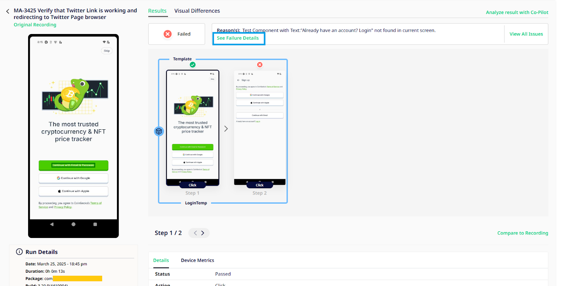Image resolution: width=562 pixels, height=286 pixels.
Task: Go to the next step with right chevron
Action: pyautogui.click(x=203, y=233)
